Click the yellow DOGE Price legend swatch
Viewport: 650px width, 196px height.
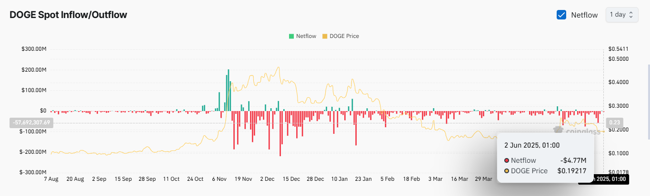click(325, 36)
